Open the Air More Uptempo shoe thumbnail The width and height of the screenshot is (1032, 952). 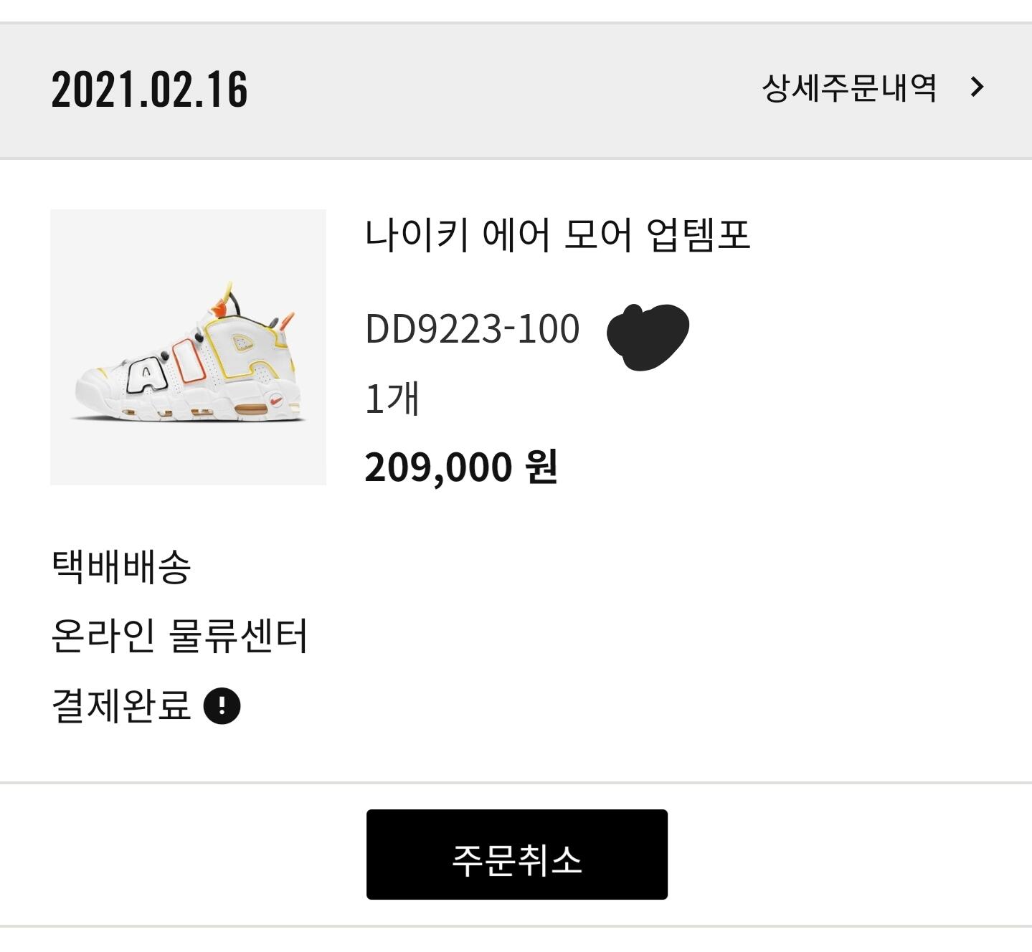(188, 347)
